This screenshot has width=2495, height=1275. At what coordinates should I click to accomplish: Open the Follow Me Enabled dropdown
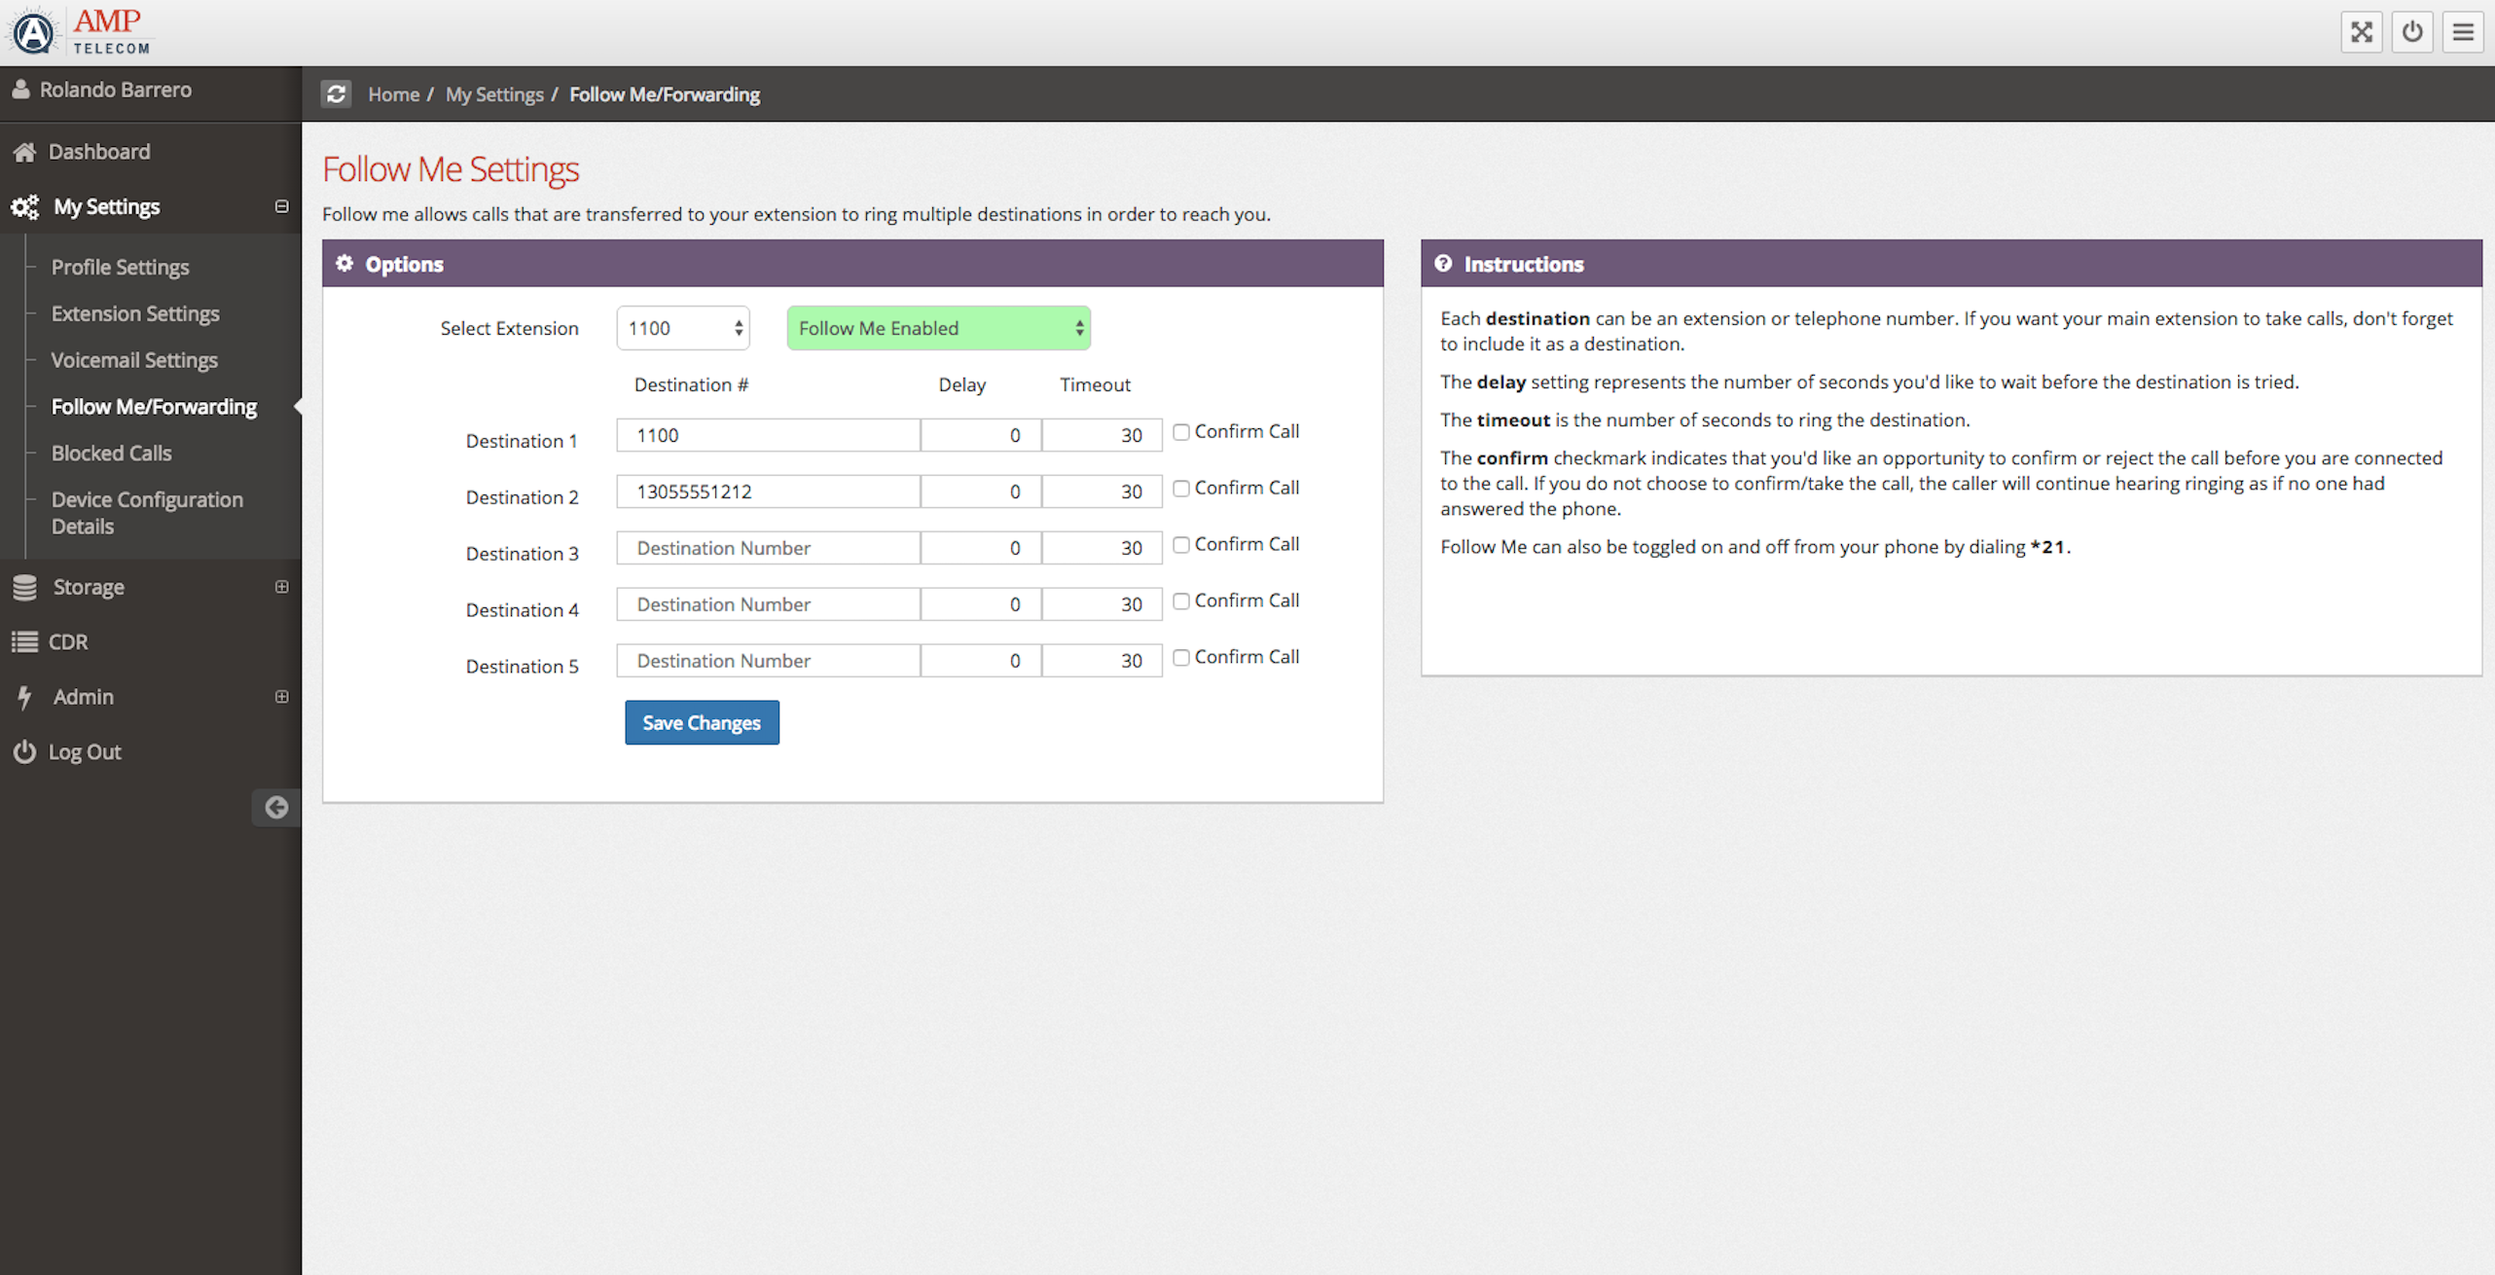(938, 328)
